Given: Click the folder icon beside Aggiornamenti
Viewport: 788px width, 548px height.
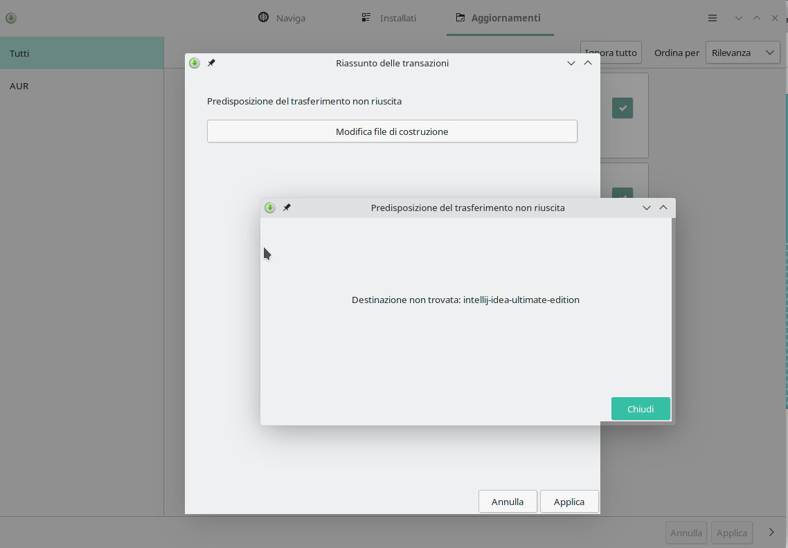Looking at the screenshot, I should coord(460,17).
